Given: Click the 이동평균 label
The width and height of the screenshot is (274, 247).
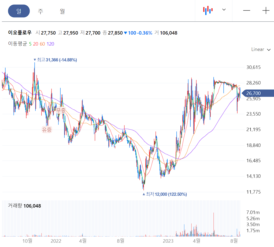Looking at the screenshot, I should pos(17,44).
